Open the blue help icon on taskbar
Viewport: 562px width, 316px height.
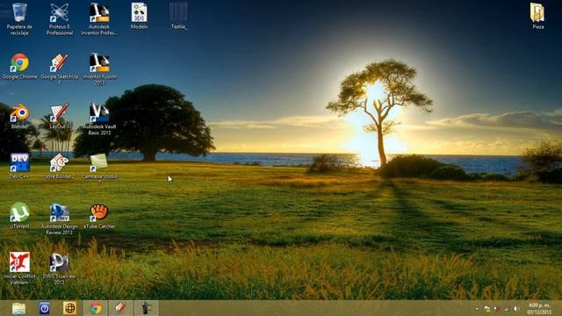pyautogui.click(x=44, y=308)
